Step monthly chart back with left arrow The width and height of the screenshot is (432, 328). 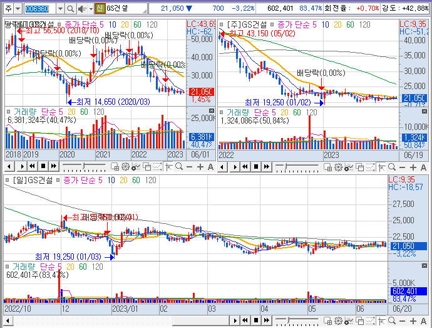click(9, 166)
